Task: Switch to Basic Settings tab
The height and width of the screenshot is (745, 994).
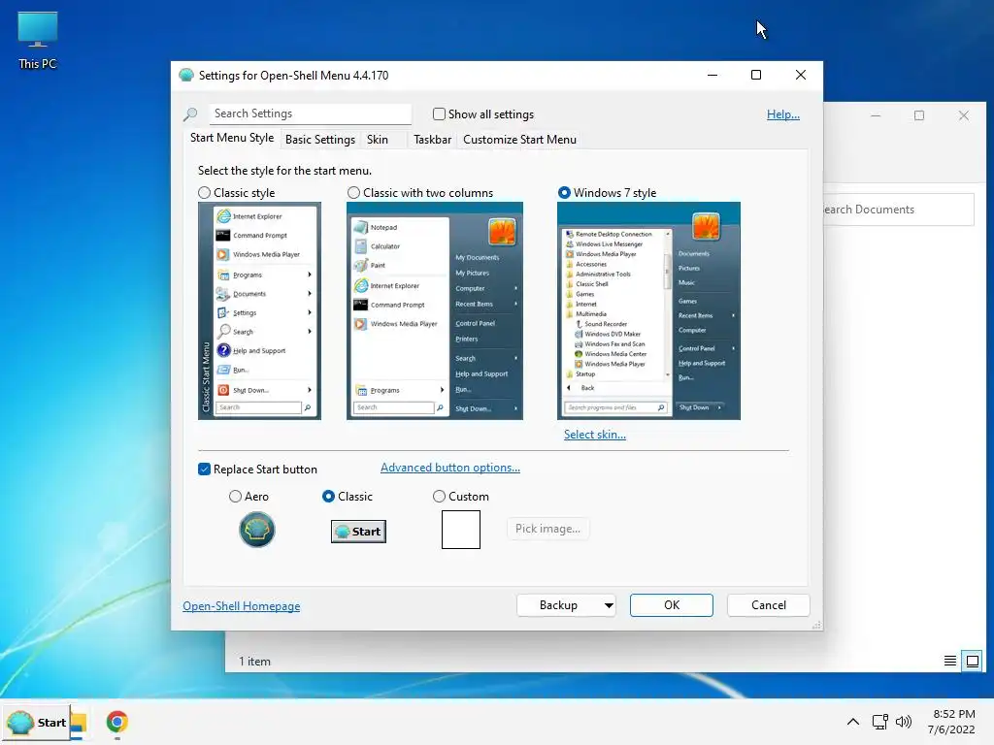Action: pyautogui.click(x=320, y=140)
